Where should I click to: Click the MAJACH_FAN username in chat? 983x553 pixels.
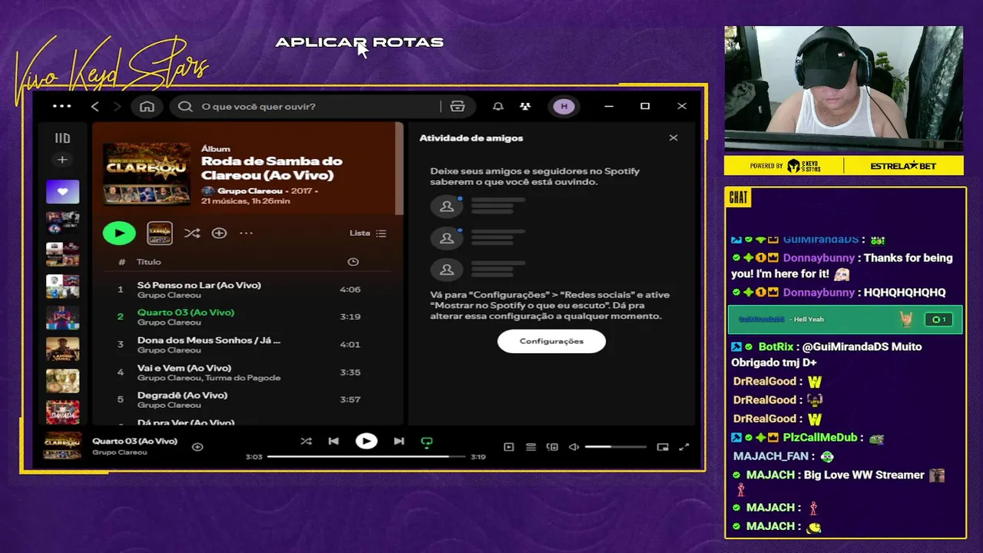point(771,456)
